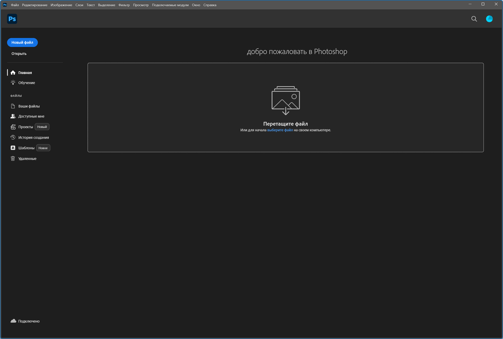Click the drag-and-drop image placeholder
Screen dimensions: 503x339
[x=286, y=100]
